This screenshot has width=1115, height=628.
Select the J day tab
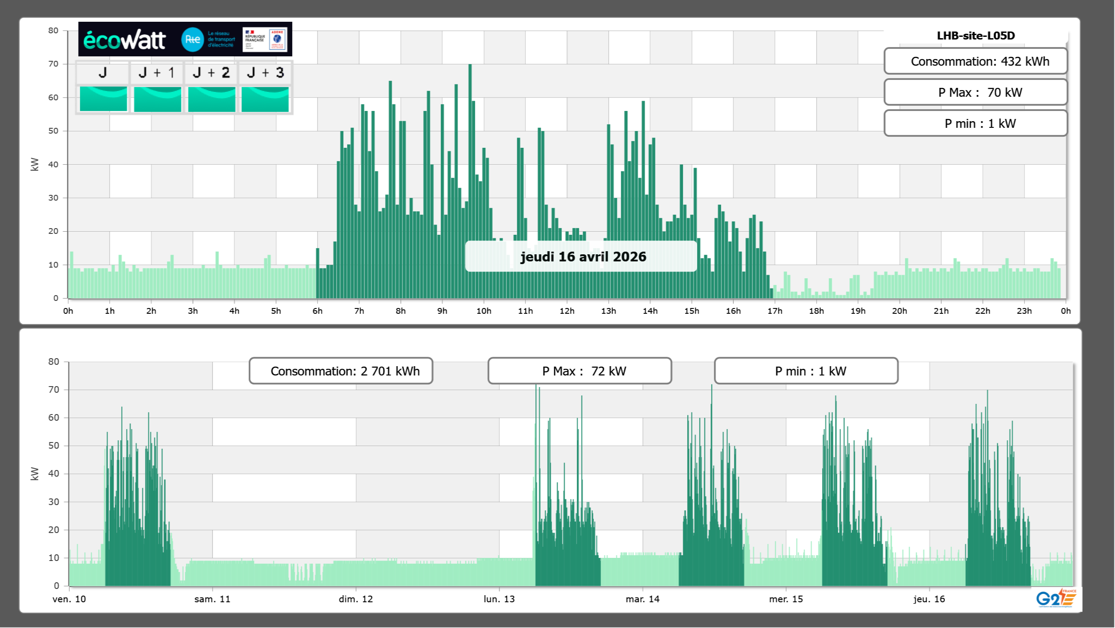pyautogui.click(x=103, y=73)
